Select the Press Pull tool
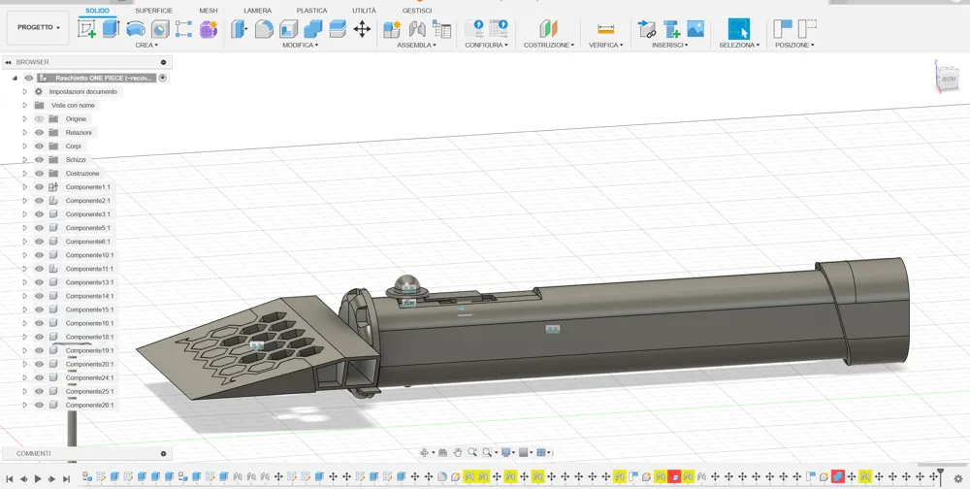The width and height of the screenshot is (970, 489). tap(240, 28)
